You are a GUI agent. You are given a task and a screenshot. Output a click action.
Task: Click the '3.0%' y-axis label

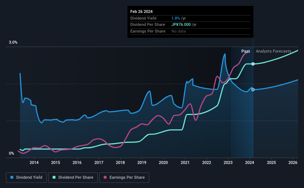(x=13, y=43)
